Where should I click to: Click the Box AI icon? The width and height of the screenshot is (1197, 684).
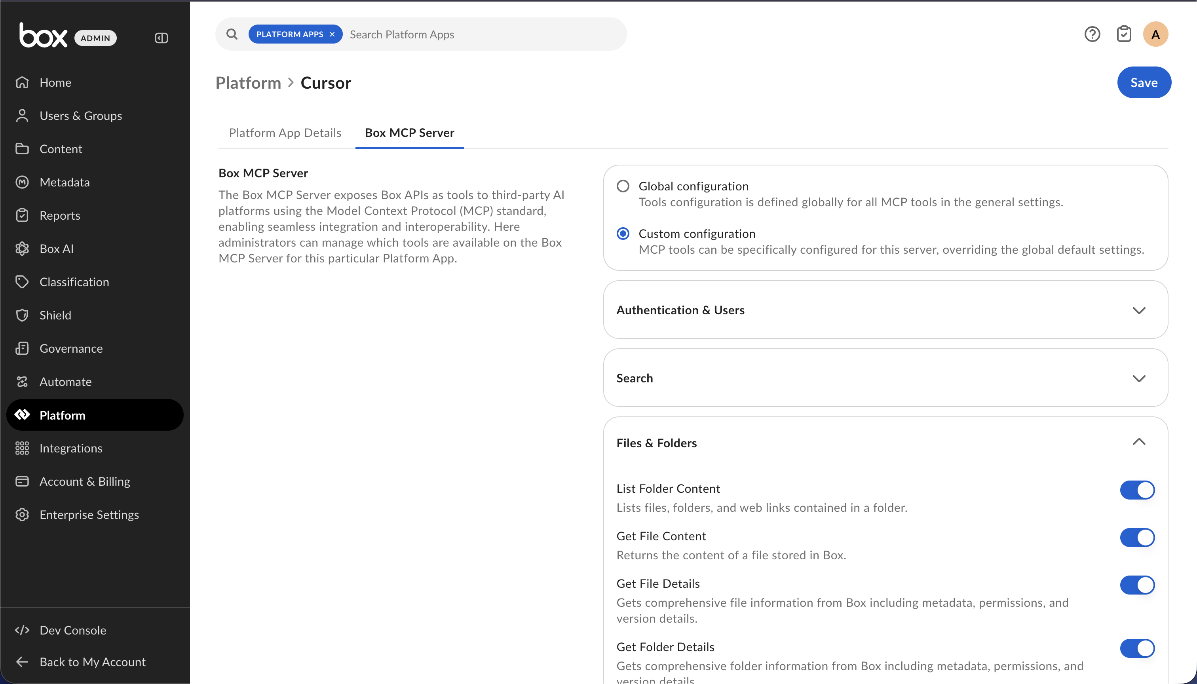(22, 249)
